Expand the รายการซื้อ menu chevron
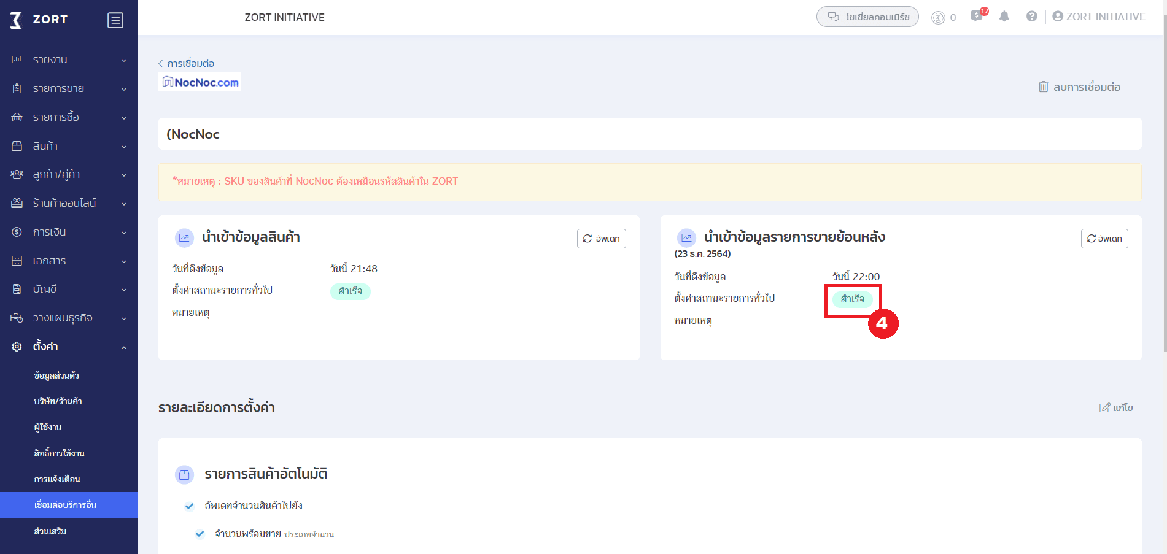The image size is (1167, 554). coord(124,118)
